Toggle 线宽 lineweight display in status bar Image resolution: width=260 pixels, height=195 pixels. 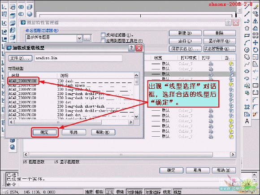pos(167,192)
